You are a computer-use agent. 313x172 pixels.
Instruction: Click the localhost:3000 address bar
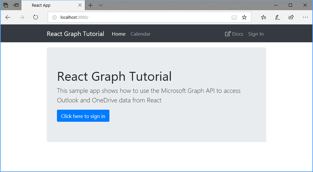[x=149, y=17]
